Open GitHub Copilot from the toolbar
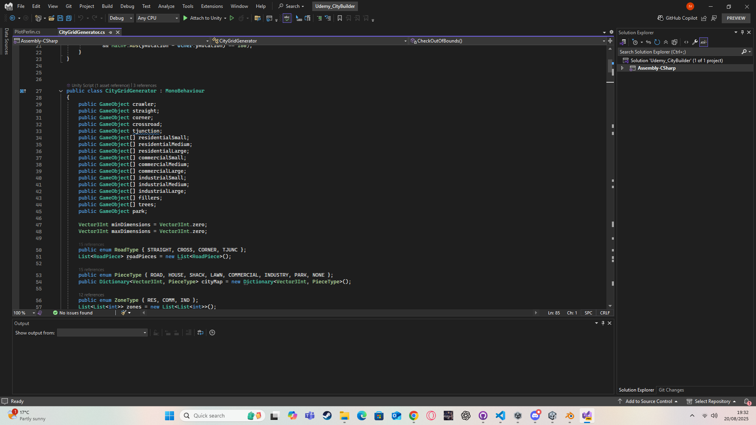 pyautogui.click(x=677, y=18)
